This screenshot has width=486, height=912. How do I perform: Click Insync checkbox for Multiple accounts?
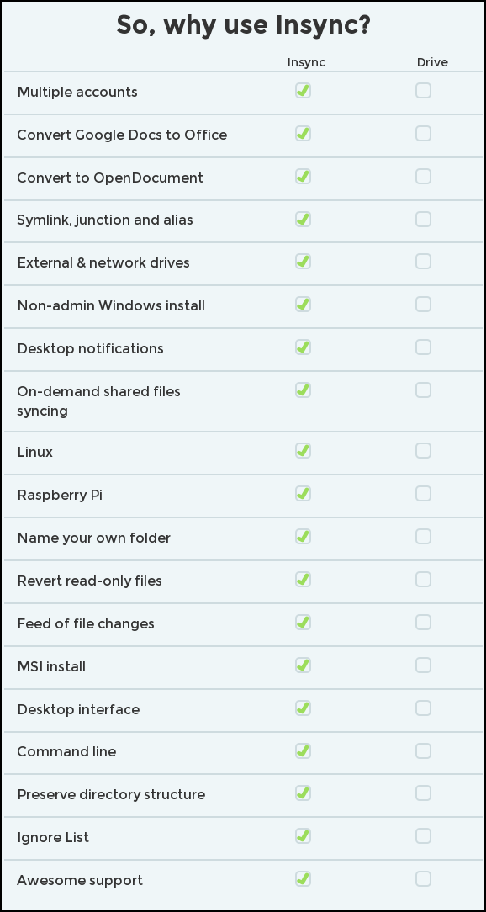pyautogui.click(x=303, y=91)
